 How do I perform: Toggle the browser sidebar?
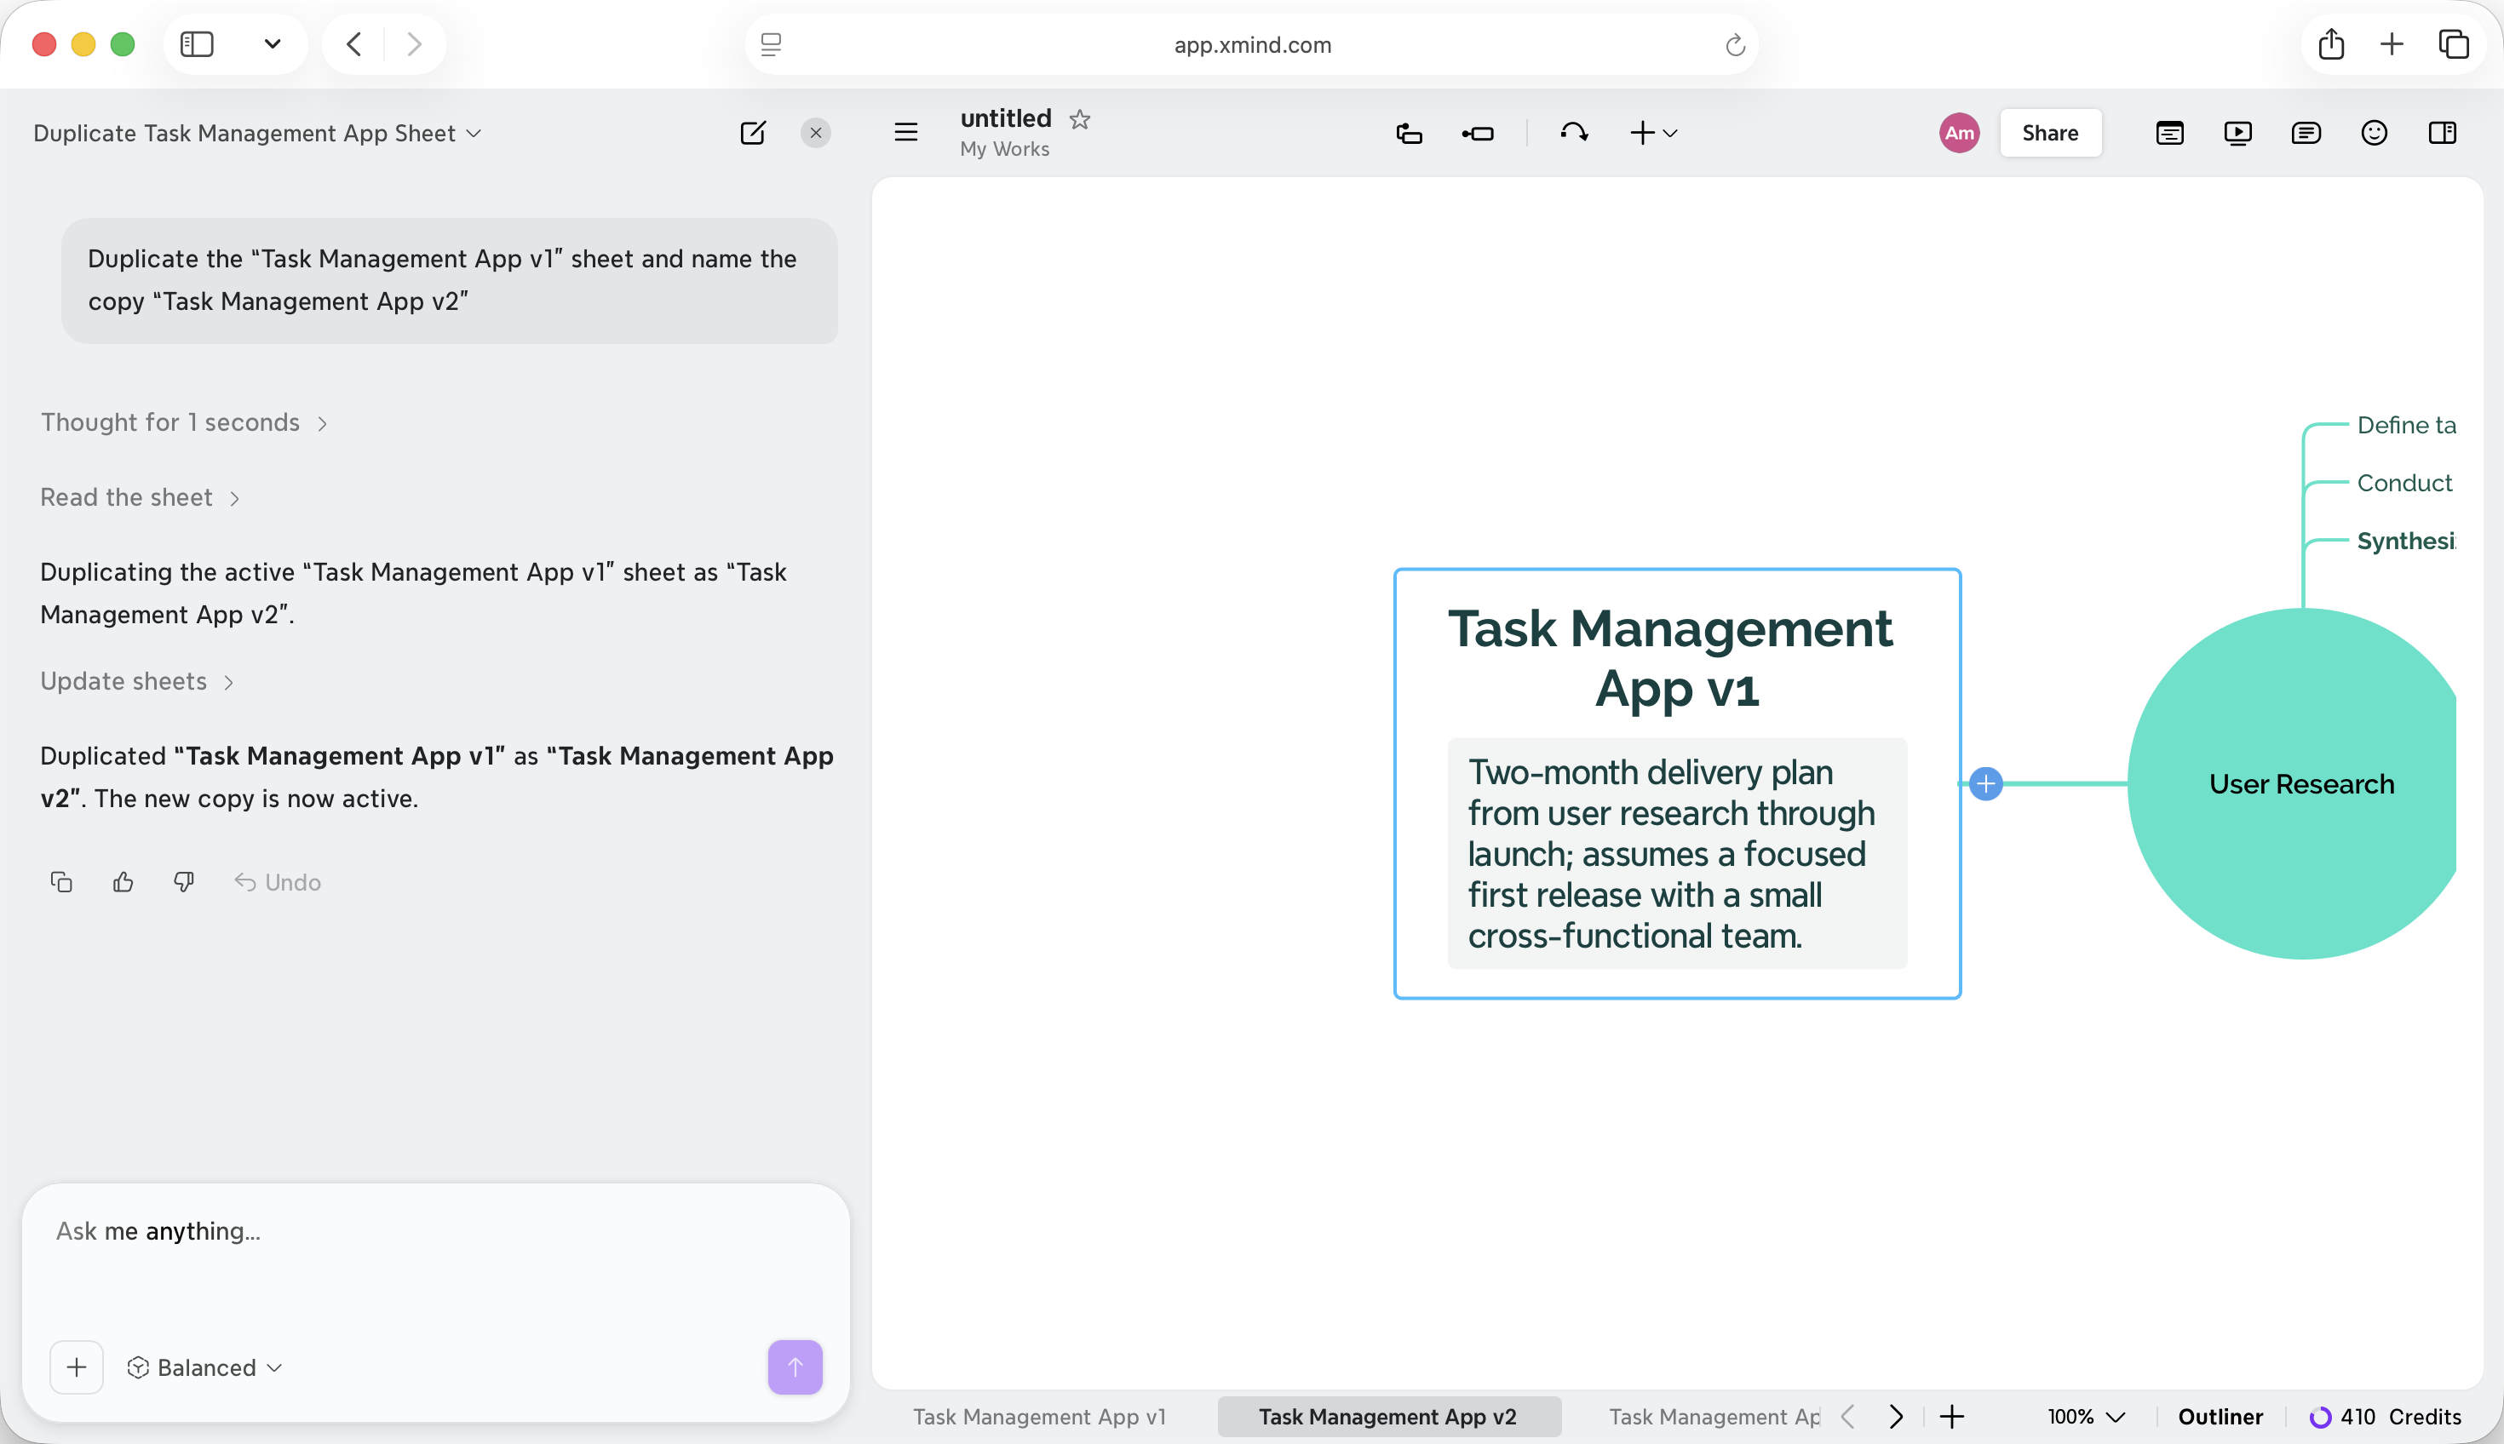(198, 44)
